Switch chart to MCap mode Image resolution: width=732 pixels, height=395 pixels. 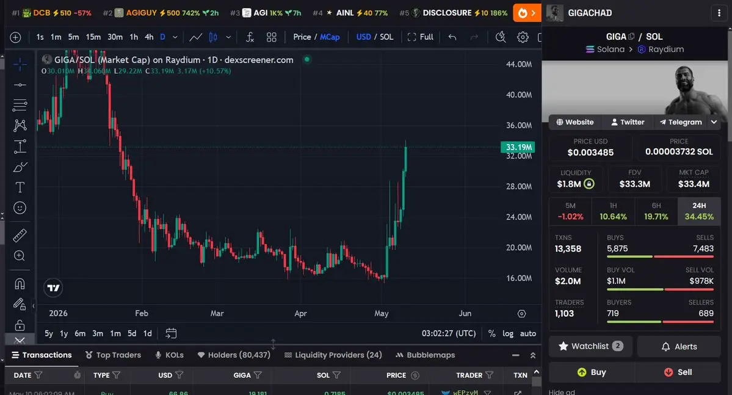(x=330, y=37)
